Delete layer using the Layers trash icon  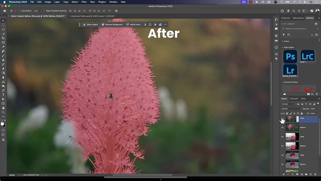pos(315,174)
